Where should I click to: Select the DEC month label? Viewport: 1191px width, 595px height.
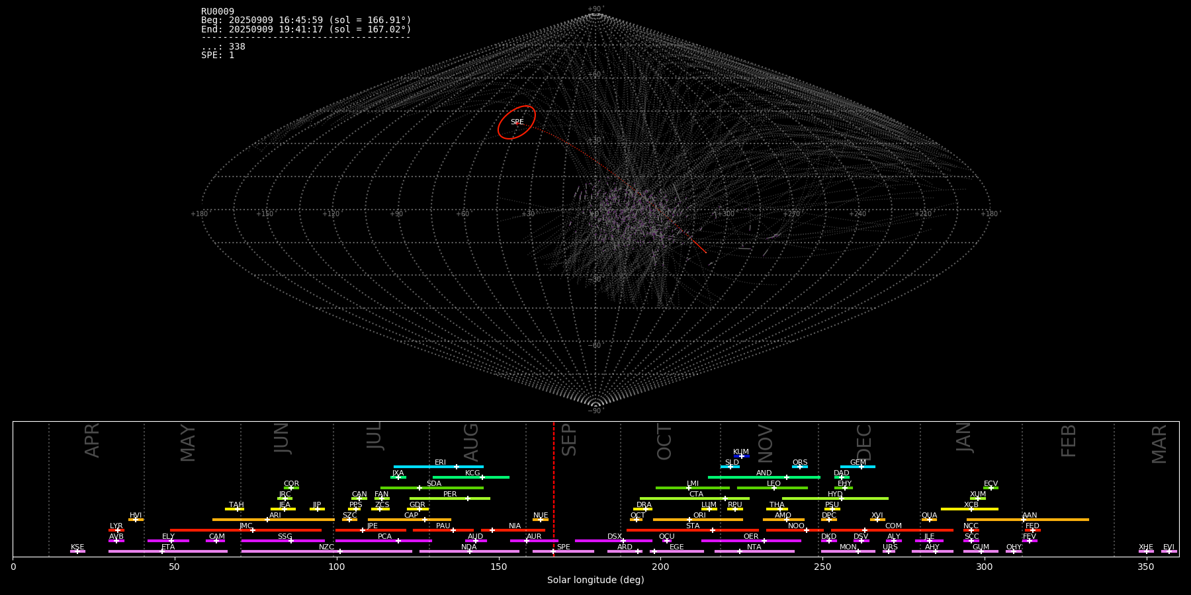coord(864,442)
